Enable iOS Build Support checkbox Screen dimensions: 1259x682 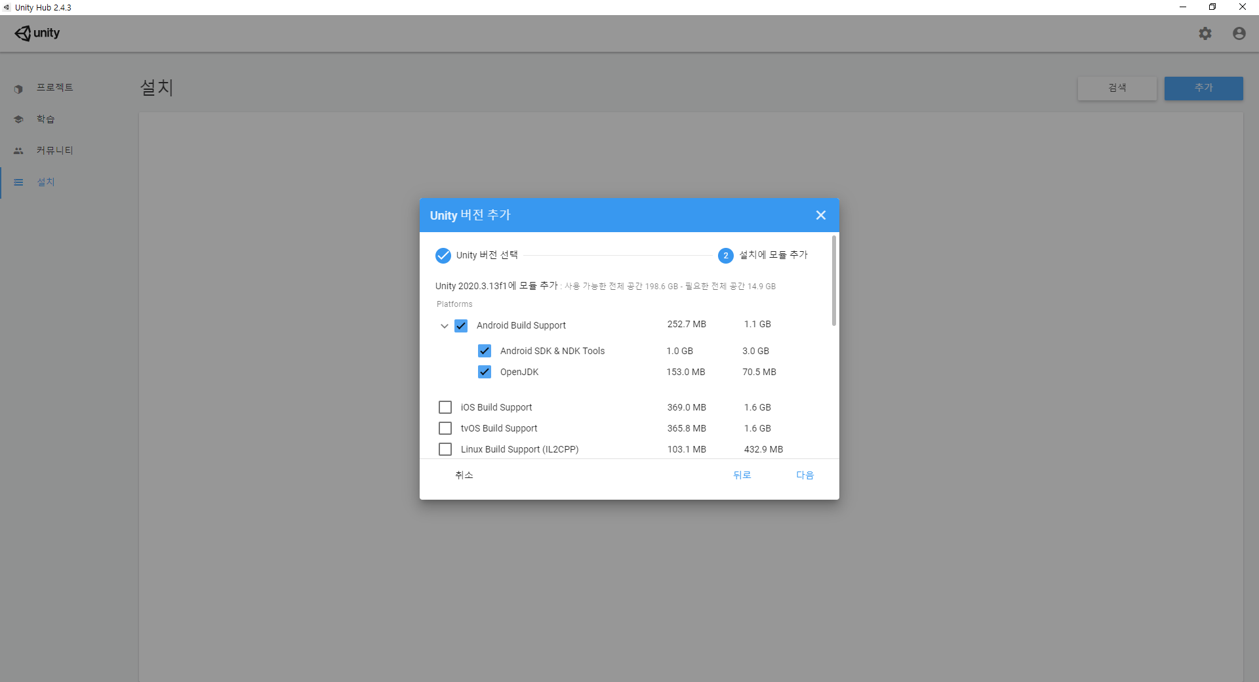445,407
